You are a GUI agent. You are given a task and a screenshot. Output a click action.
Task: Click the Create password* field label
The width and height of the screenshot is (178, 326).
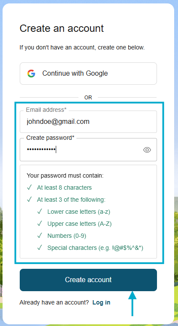tap(50, 138)
